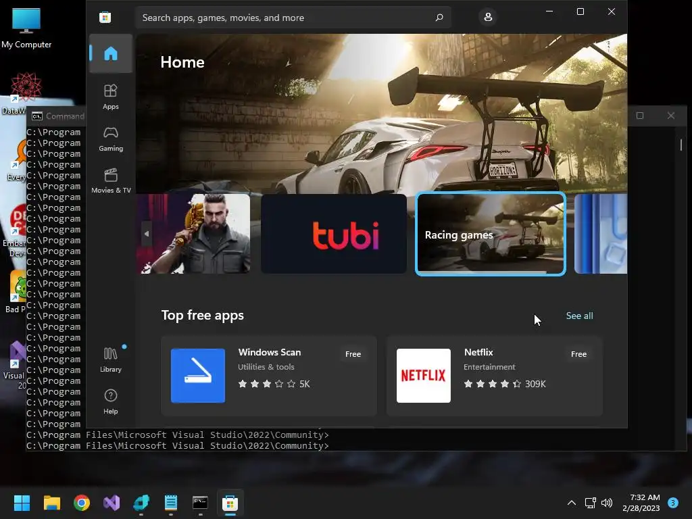Click the Home hero banner title
The image size is (692, 519).
(x=182, y=62)
